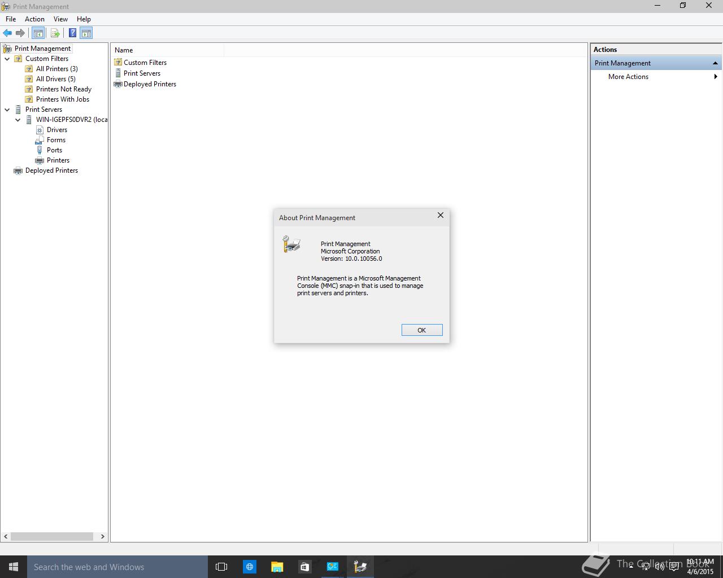This screenshot has height=578, width=723.
Task: Click Custom Filters folder icon in list pane
Action: coord(118,62)
